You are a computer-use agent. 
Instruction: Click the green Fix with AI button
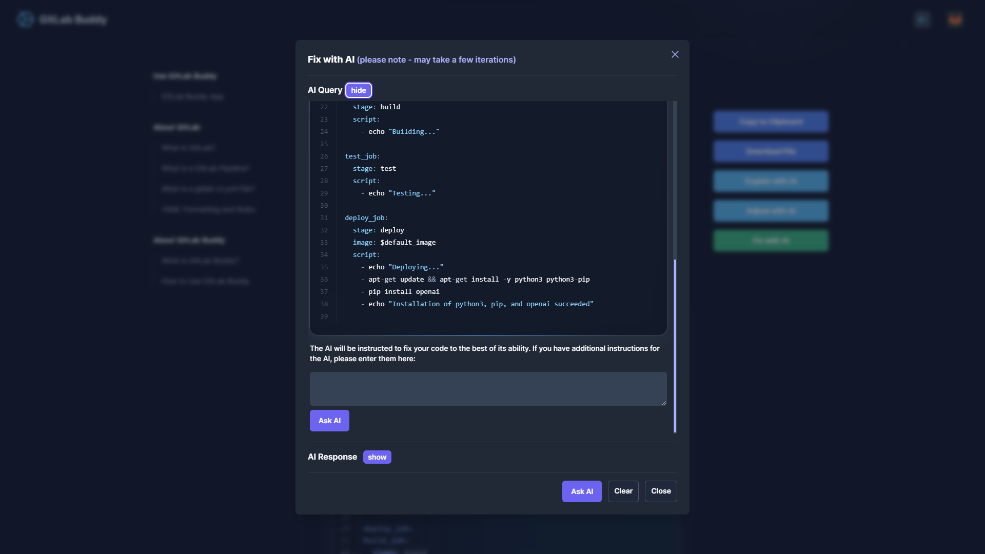[x=771, y=241]
